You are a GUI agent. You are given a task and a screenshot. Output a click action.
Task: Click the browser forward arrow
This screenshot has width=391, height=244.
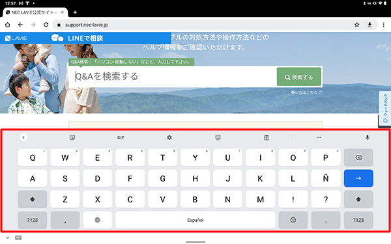tap(33, 25)
